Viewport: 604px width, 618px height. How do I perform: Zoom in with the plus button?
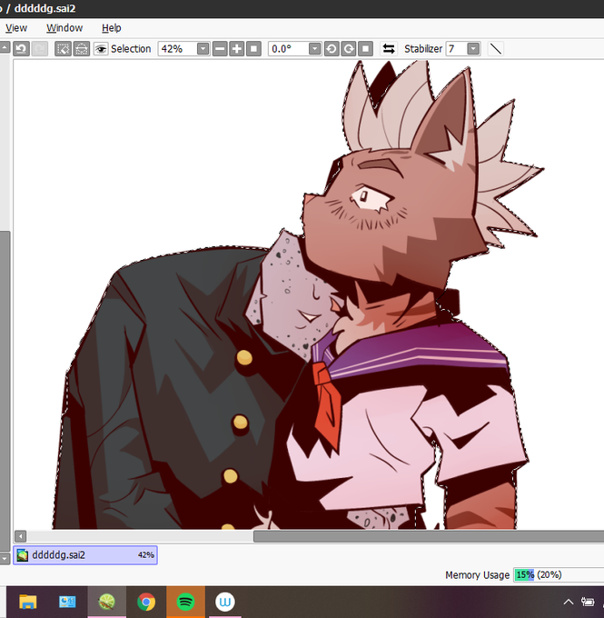coord(237,49)
